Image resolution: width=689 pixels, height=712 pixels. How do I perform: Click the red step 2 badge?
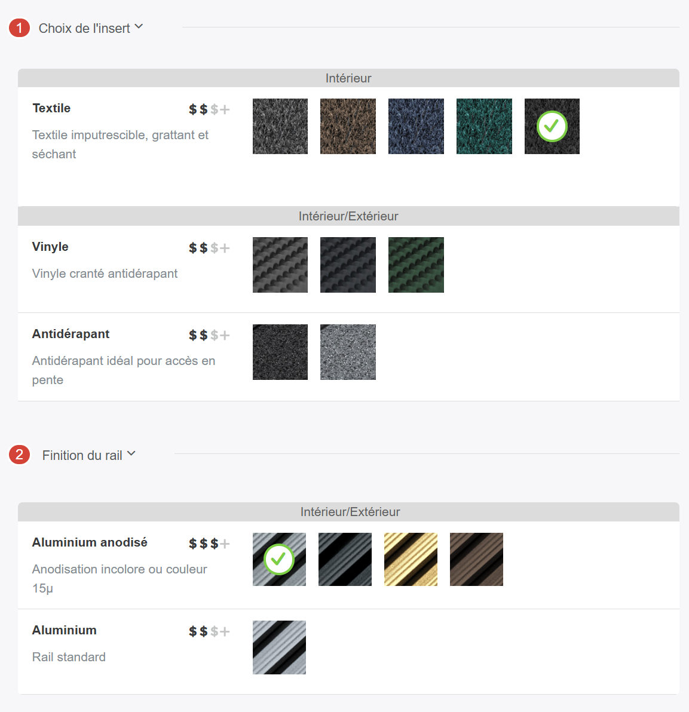point(19,455)
